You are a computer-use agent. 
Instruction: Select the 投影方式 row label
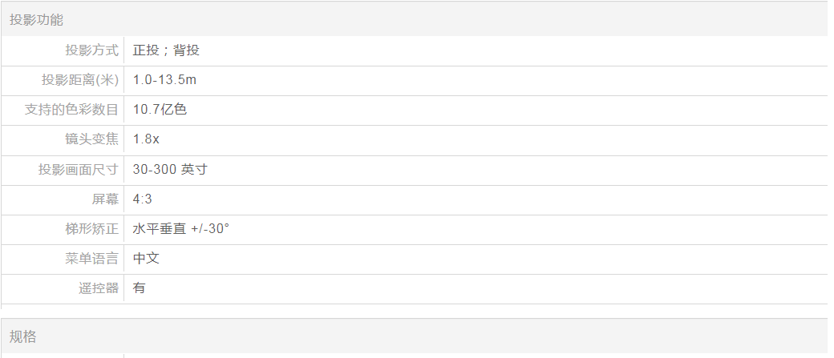click(x=91, y=50)
